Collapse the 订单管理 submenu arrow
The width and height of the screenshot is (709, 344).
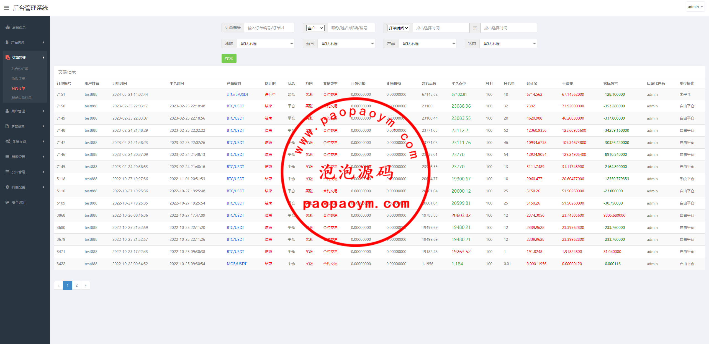pos(44,58)
